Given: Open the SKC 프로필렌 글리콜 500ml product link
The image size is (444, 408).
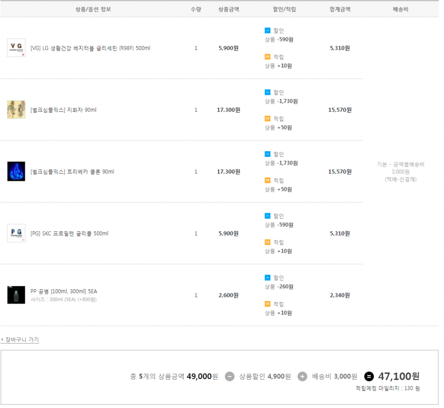Looking at the screenshot, I should pos(69,234).
